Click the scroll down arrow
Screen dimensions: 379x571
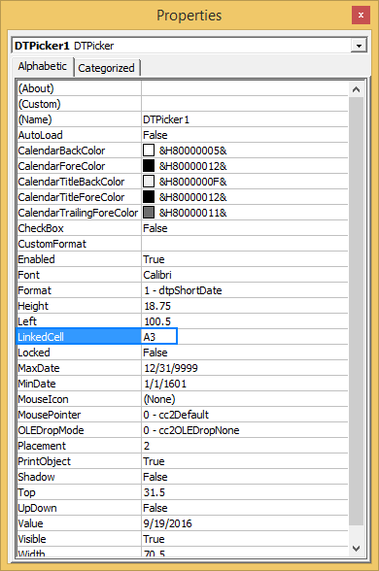tap(356, 548)
